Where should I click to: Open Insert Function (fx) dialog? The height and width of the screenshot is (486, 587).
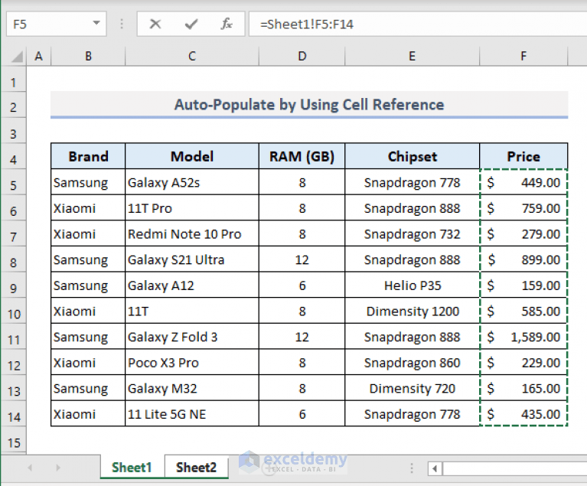[x=226, y=24]
